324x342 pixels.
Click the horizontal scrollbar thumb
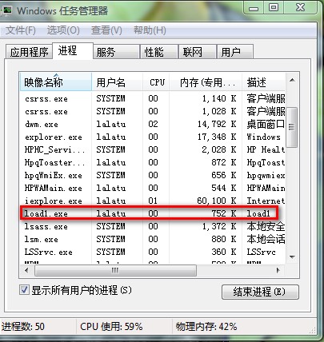click(x=115, y=270)
